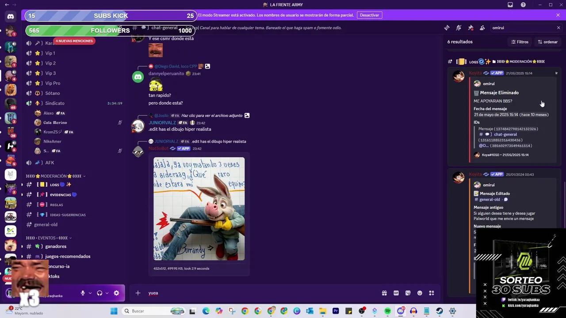
Task: Dismiss the streamer mode banner
Action: [x=558, y=15]
